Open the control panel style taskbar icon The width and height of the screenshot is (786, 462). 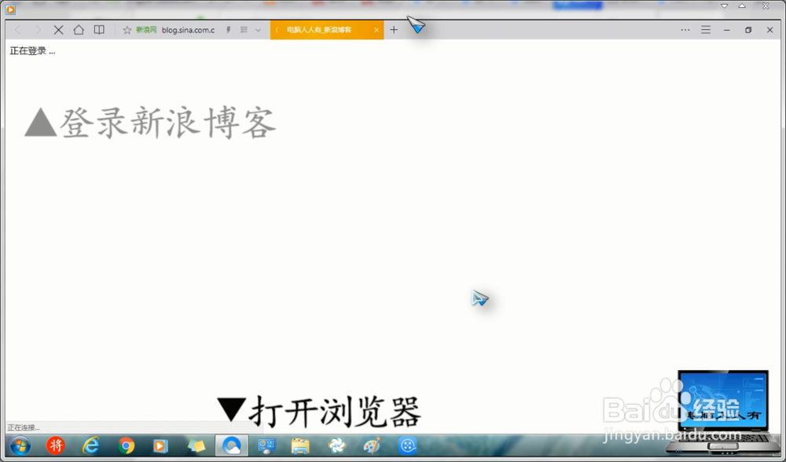tap(266, 445)
